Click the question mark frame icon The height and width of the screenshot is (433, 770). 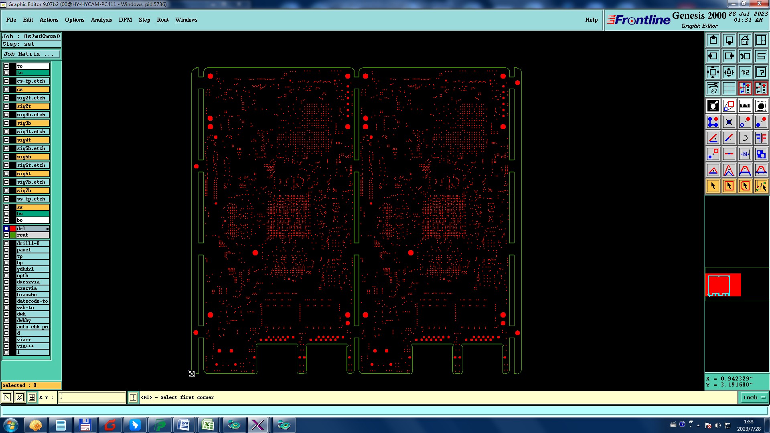[x=761, y=72]
